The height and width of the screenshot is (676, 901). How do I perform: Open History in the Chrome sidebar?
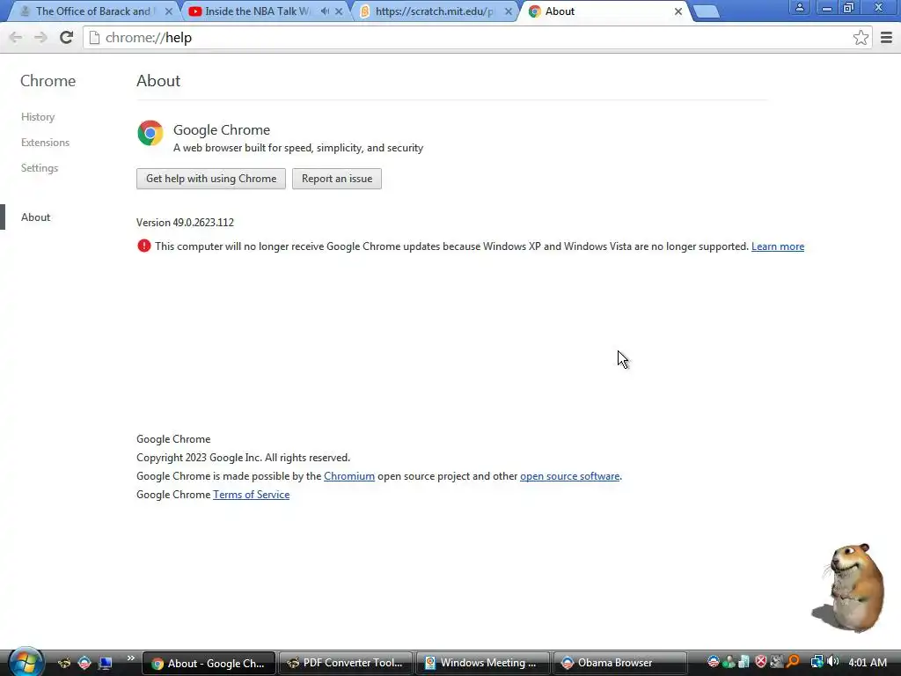point(38,117)
